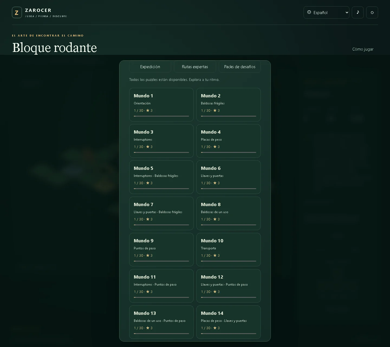Click the star icon in Mundo 14
The width and height of the screenshot is (390, 347).
[215, 328]
